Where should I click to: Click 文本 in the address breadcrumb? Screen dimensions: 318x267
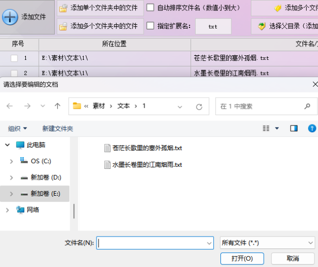point(123,106)
